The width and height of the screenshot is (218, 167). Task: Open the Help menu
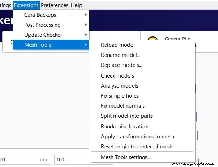(x=76, y=5)
